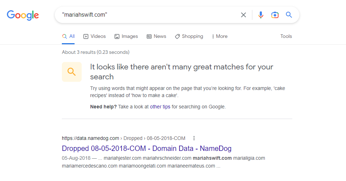Viewport: 346px width, 181px height.
Task: Click the "Try using words that might appear" tip paragraph
Action: (x=188, y=92)
